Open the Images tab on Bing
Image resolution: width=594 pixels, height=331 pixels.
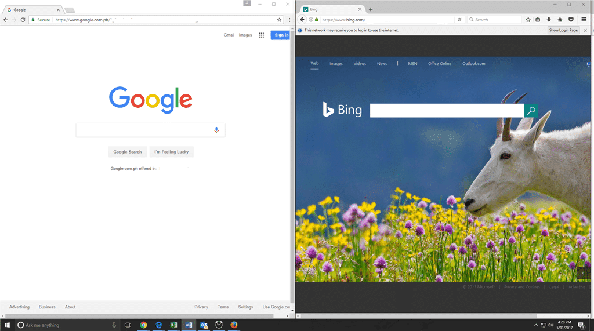tap(336, 64)
